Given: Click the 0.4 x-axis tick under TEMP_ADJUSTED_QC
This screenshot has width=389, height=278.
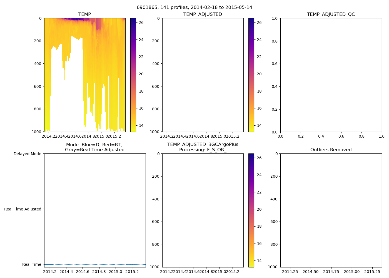Looking at the screenshot, I should point(321,136).
